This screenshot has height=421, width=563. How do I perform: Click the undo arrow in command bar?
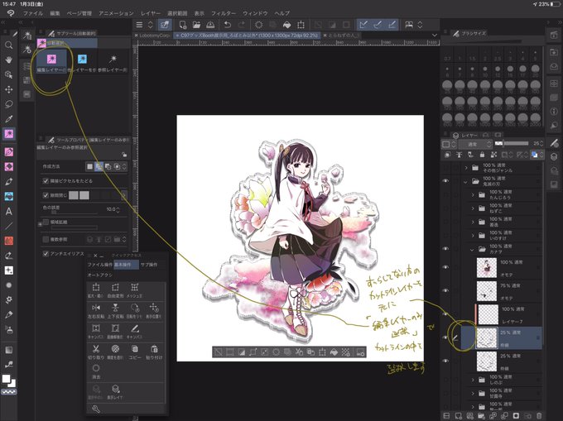pos(227,24)
